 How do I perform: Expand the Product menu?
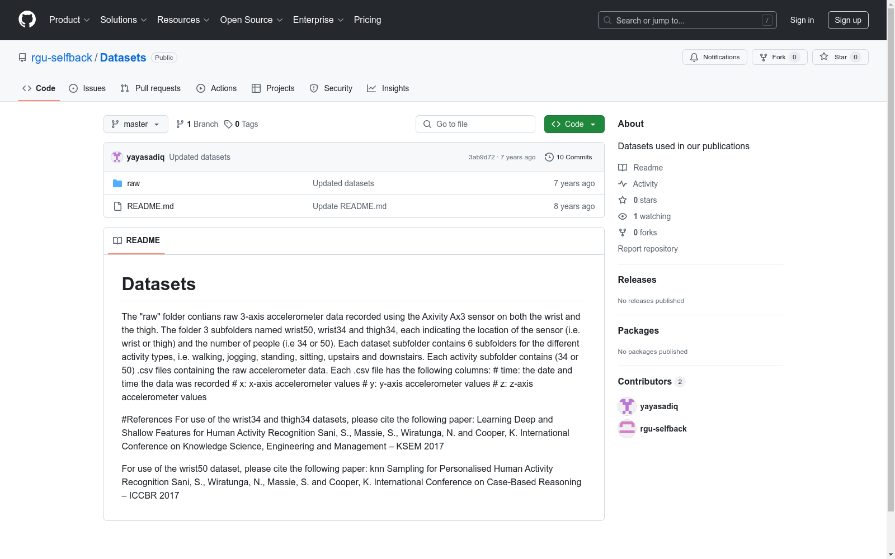(69, 20)
